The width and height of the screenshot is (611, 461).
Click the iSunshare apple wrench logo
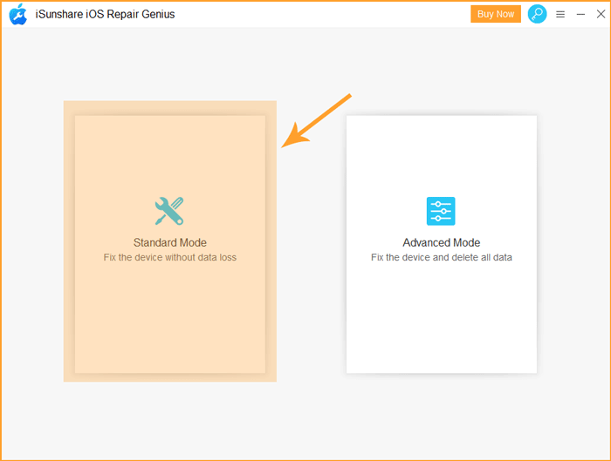(18, 15)
